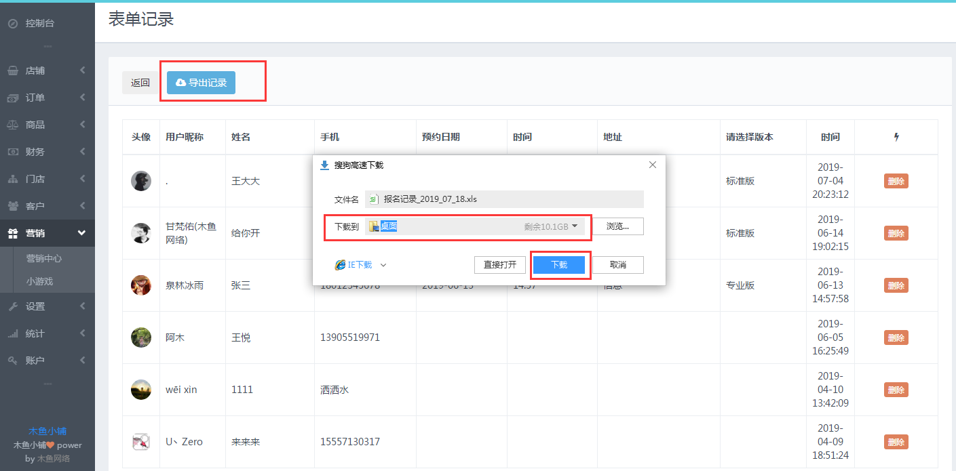Click the 导出记录 export button
Viewport: 956px width, 471px height.
tap(201, 83)
